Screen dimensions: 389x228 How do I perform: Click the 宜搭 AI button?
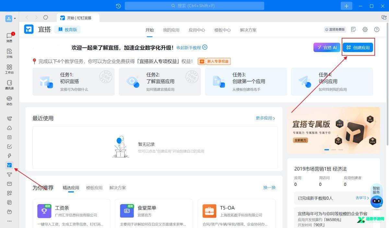pyautogui.click(x=327, y=48)
